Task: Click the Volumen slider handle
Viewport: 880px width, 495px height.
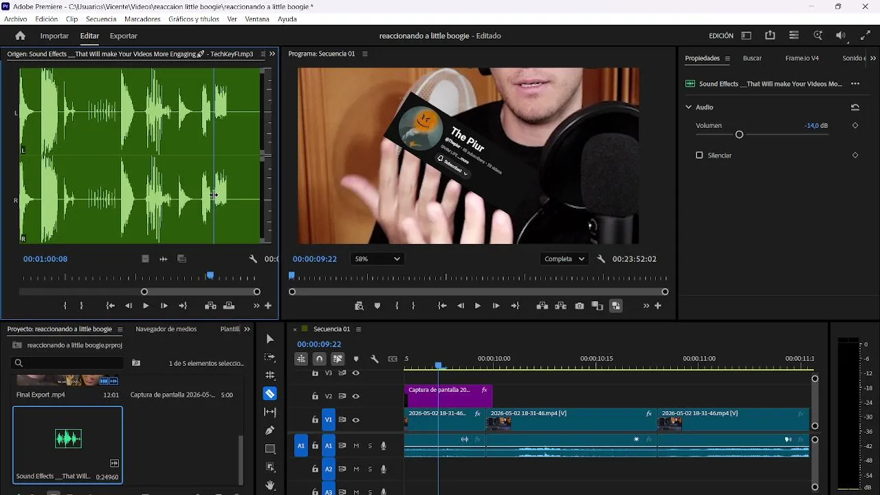Action: click(x=739, y=135)
